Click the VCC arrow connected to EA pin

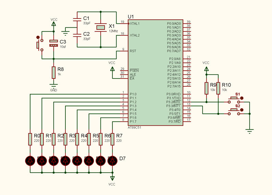[112, 69]
